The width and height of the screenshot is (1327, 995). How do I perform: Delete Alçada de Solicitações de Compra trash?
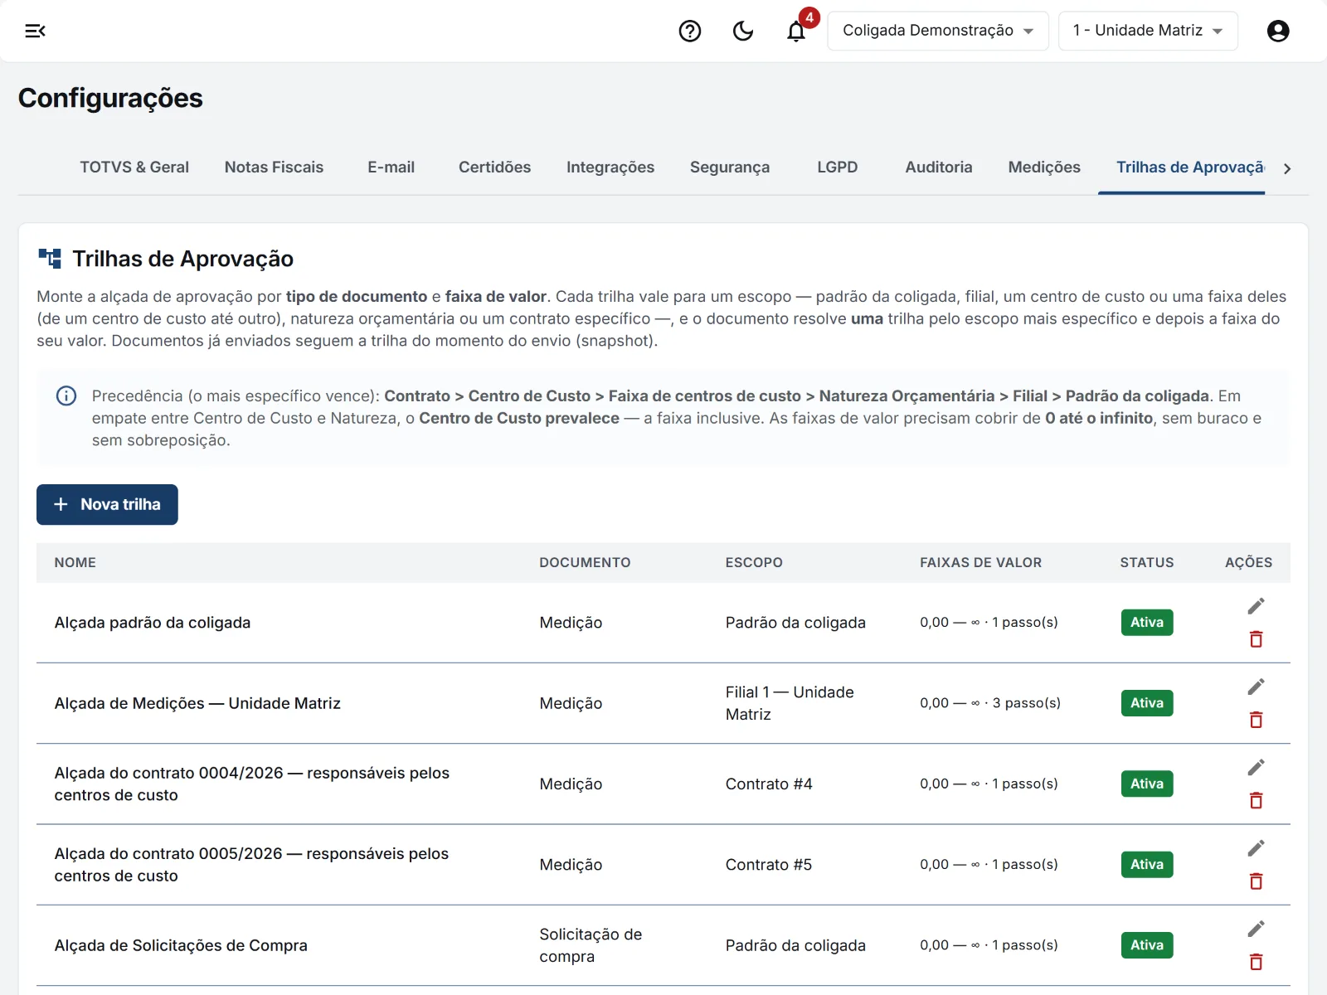tap(1256, 962)
